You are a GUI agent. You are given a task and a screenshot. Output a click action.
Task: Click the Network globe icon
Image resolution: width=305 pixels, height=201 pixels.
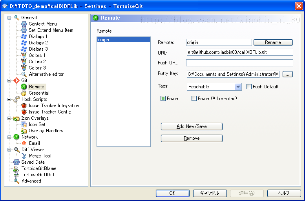tap(16, 137)
